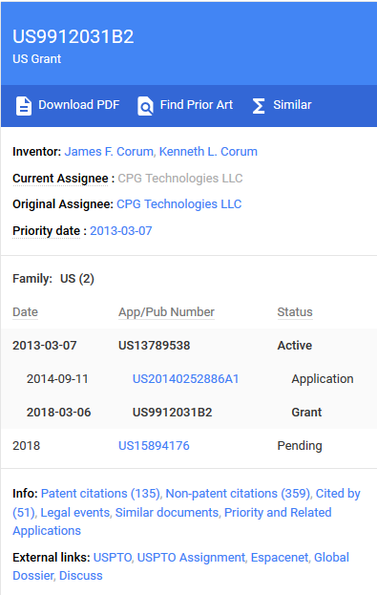
Task: Click the Similar sigma icon
Action: [259, 106]
